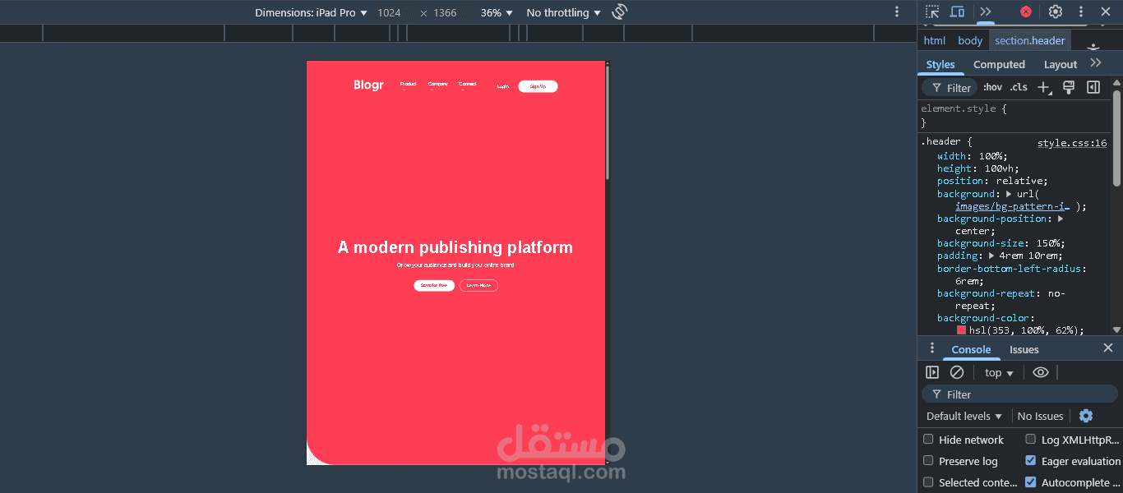This screenshot has height=493, width=1123.
Task: Open device toolbar more options menu
Action: point(897,12)
